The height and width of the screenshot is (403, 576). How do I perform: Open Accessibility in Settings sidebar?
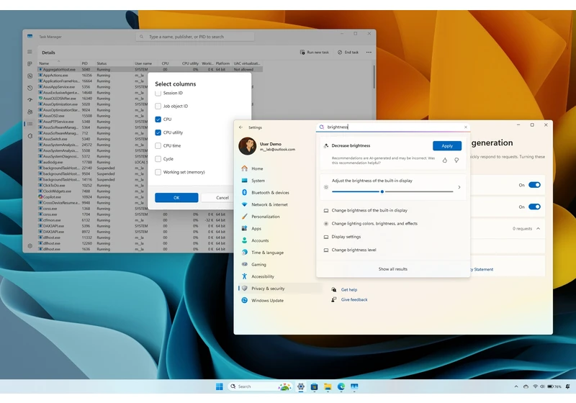pyautogui.click(x=280, y=276)
